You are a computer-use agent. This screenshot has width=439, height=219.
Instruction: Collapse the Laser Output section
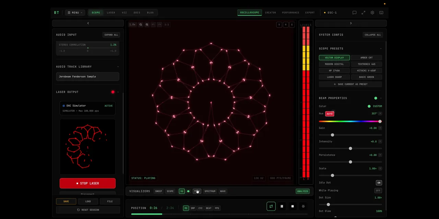(118, 92)
